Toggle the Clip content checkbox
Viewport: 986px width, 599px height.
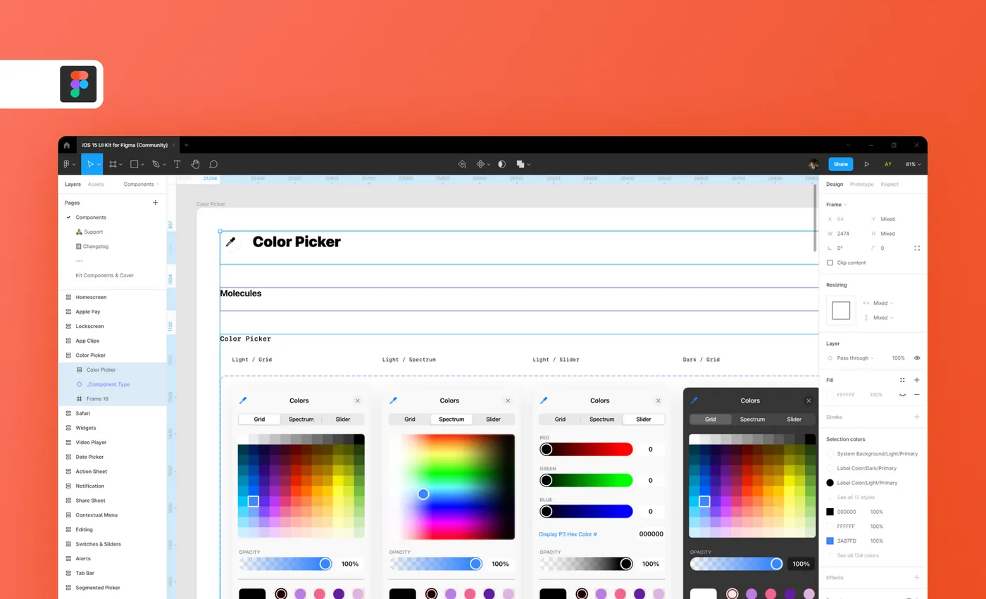coord(830,263)
